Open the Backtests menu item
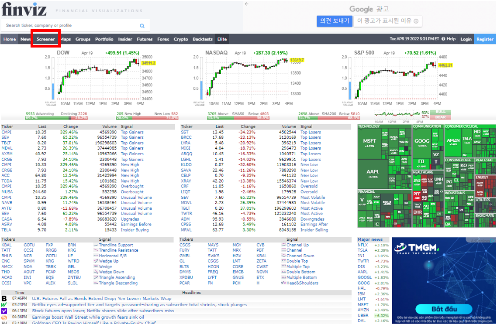Viewport: 497px width, 324px height. pos(203,39)
